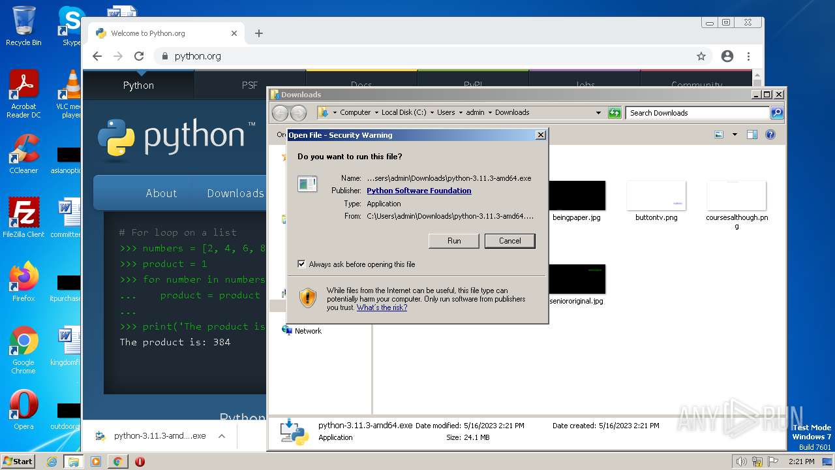Select the Python top navigation tab

coord(138,85)
